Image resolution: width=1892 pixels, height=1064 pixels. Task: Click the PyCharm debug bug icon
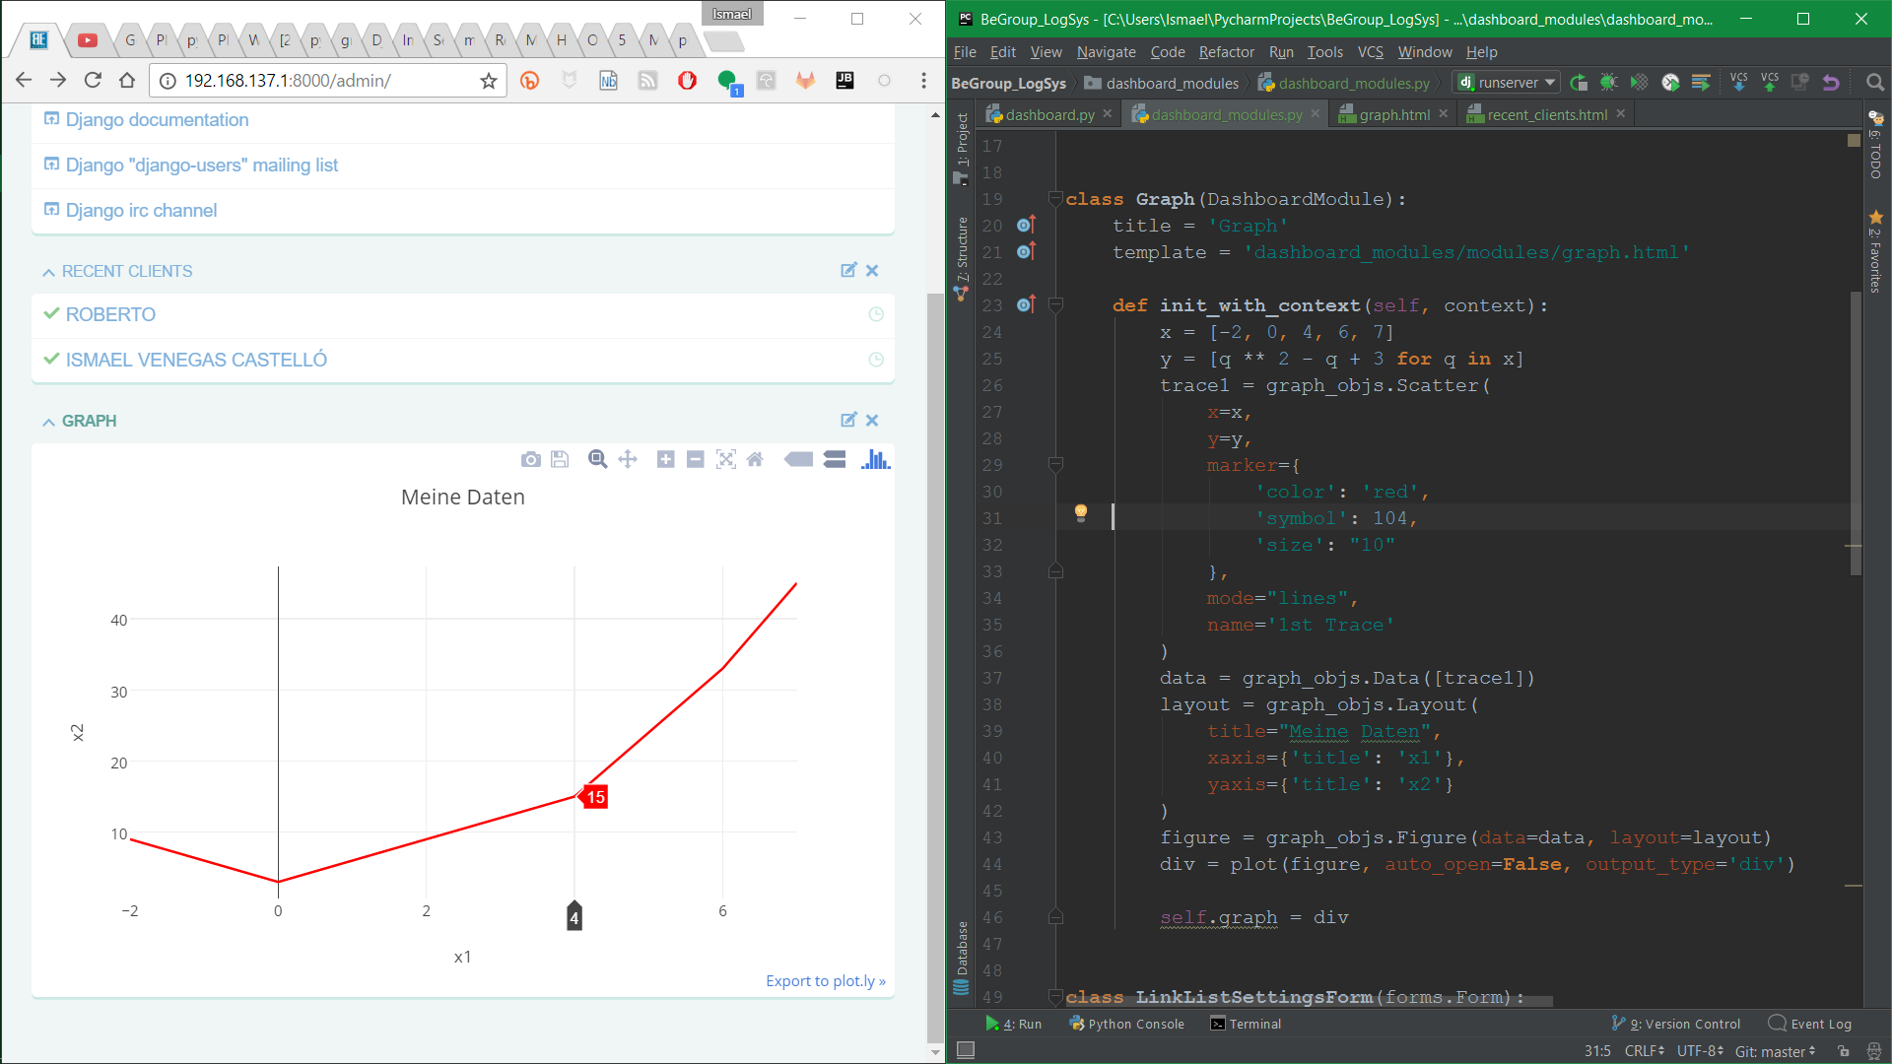pos(1608,83)
